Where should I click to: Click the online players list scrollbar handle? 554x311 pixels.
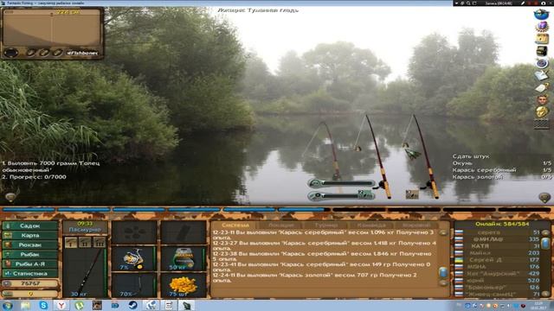tap(545, 243)
